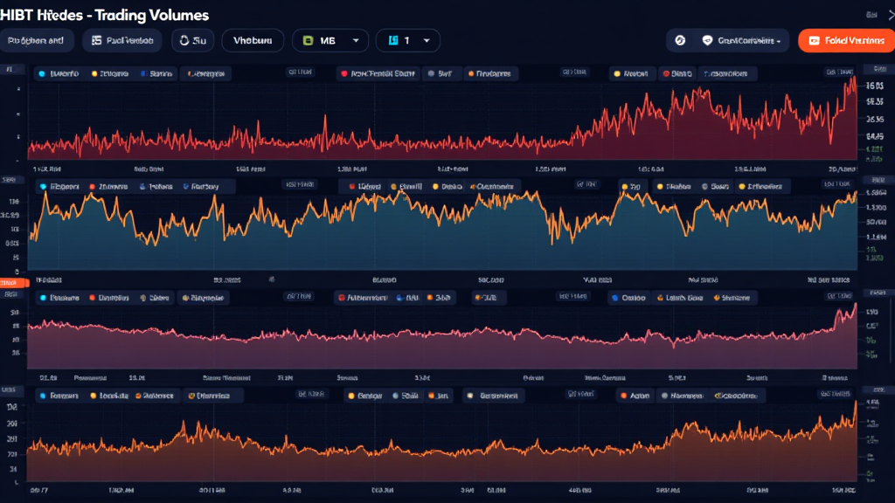Click the globe icon near the top right toolbar
This screenshot has width=895, height=503.
point(680,40)
